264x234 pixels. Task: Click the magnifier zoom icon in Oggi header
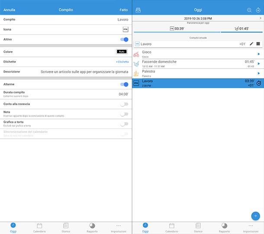(x=249, y=10)
